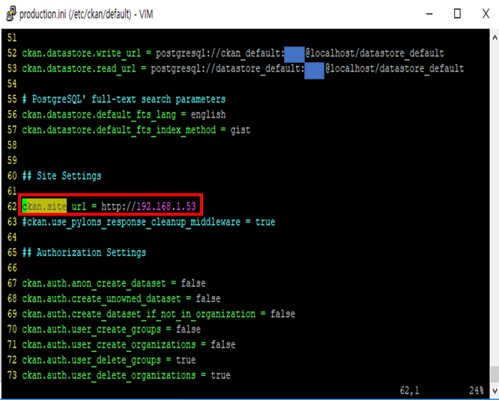Click ckan.auth.user_create_organizations line

click(129, 345)
